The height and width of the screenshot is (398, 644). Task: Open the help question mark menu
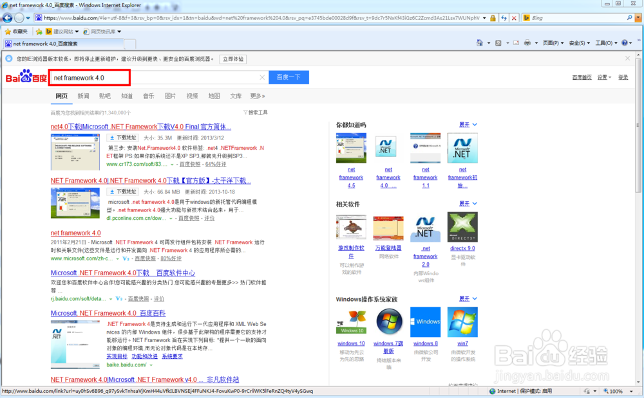(627, 43)
